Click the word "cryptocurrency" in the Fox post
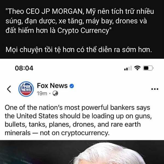Screen dimensions: 164x164 [85, 133]
